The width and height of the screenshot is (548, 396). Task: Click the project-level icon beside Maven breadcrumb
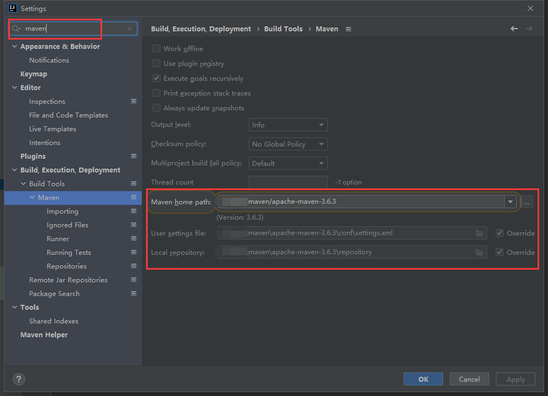(x=349, y=29)
